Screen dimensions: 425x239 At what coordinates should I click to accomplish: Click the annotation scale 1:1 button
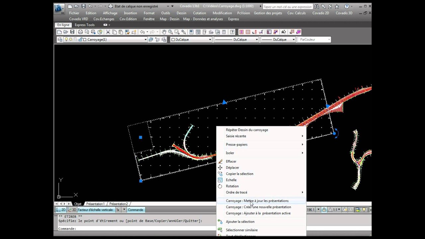tap(335, 210)
